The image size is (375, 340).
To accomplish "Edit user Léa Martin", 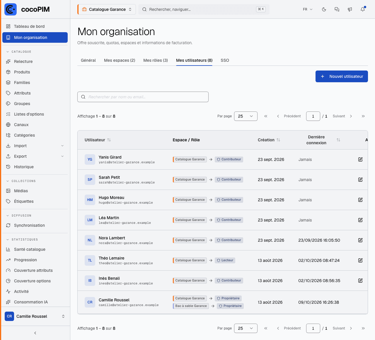I will [360, 220].
